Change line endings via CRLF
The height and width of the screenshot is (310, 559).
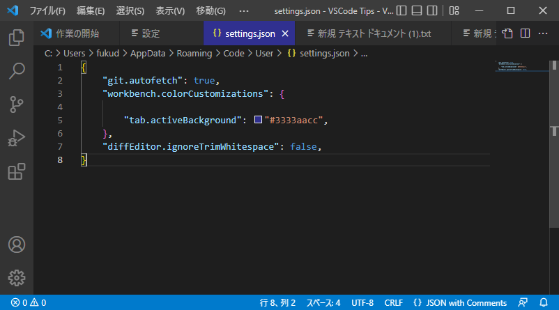click(394, 303)
